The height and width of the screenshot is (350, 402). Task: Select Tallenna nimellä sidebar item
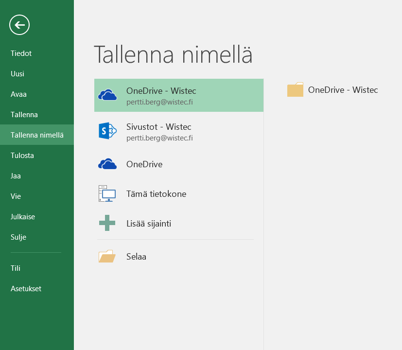tap(37, 135)
